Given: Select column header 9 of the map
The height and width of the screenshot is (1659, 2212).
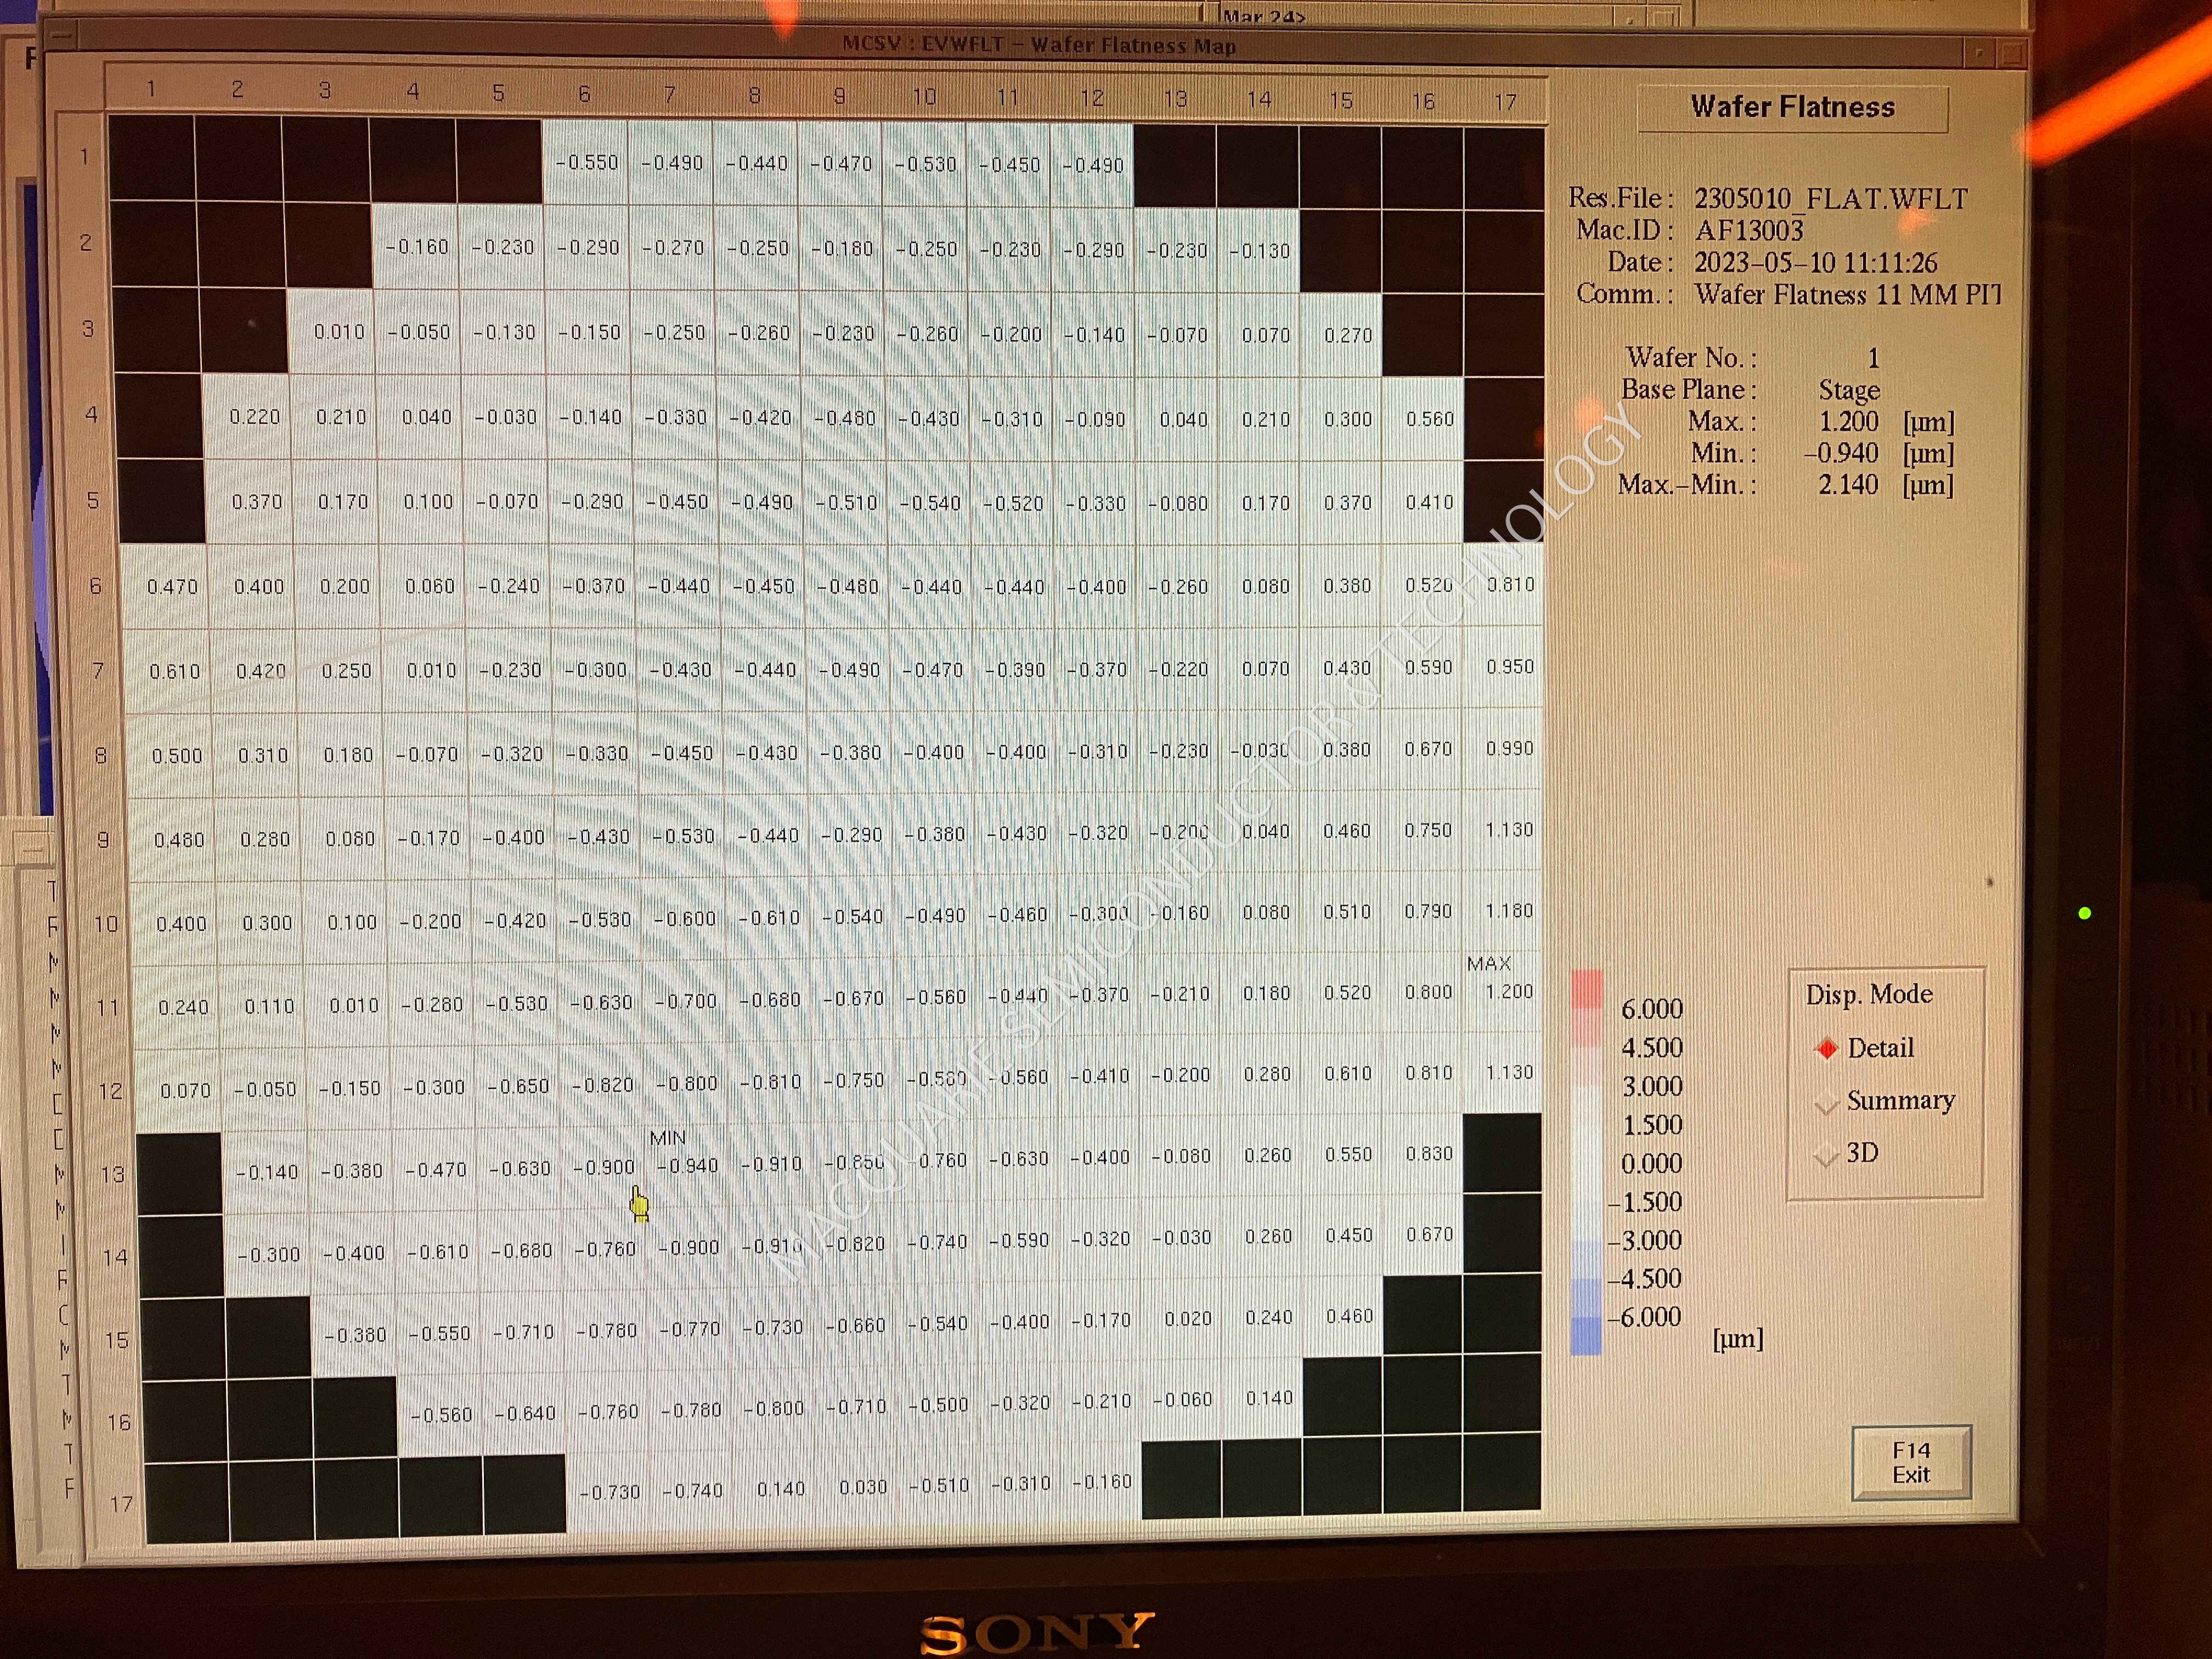Looking at the screenshot, I should 840,96.
